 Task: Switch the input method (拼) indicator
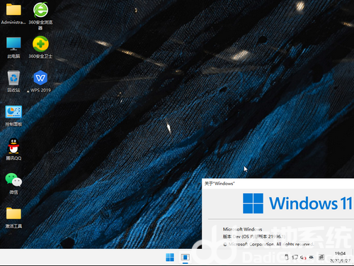tap(321, 257)
